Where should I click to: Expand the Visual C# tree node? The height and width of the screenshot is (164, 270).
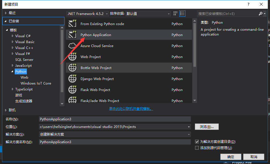coord(12,36)
